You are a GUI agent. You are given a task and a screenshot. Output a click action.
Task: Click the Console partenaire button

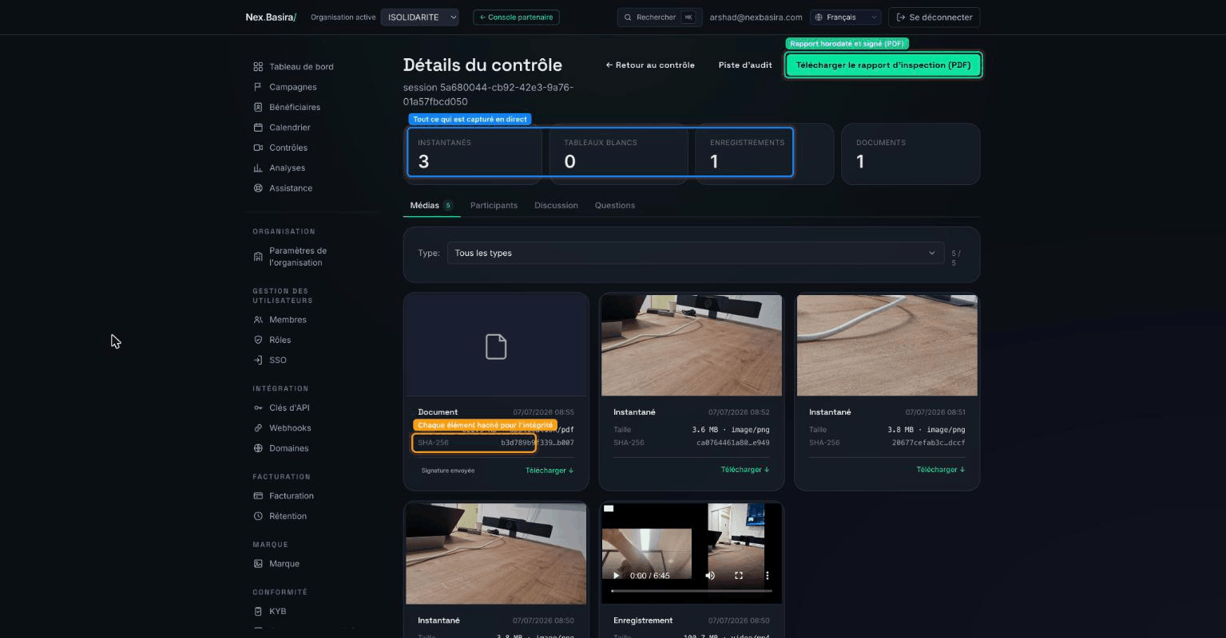click(516, 17)
